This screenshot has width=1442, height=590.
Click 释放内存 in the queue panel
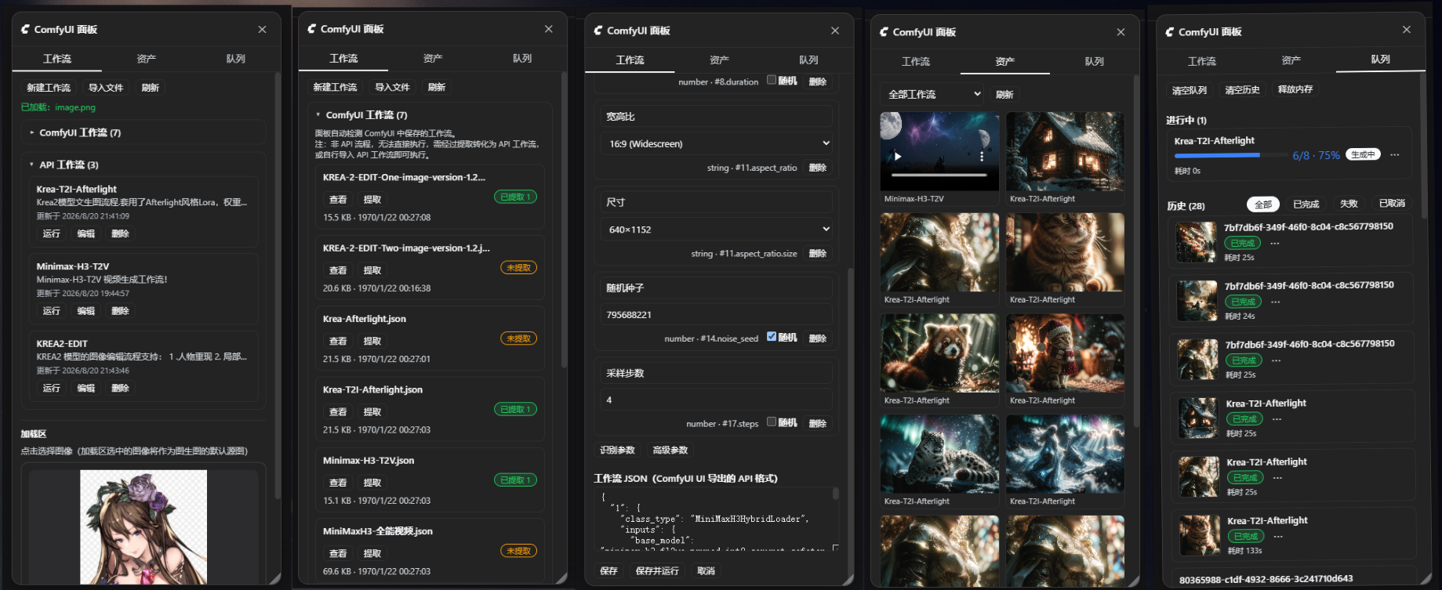[x=1295, y=89]
